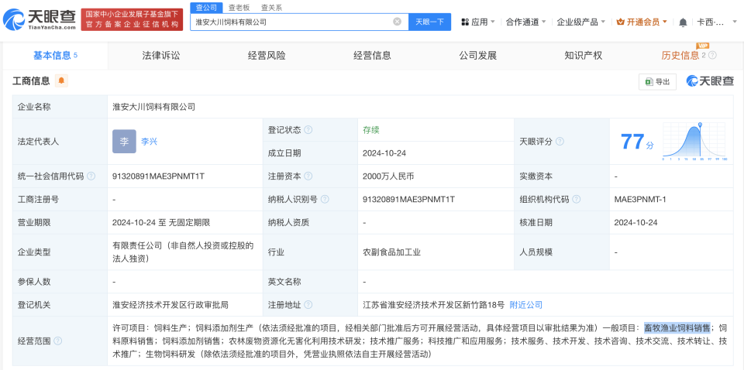Click help icon next to 注册资本
Screen dimensions: 744x370
coord(308,176)
